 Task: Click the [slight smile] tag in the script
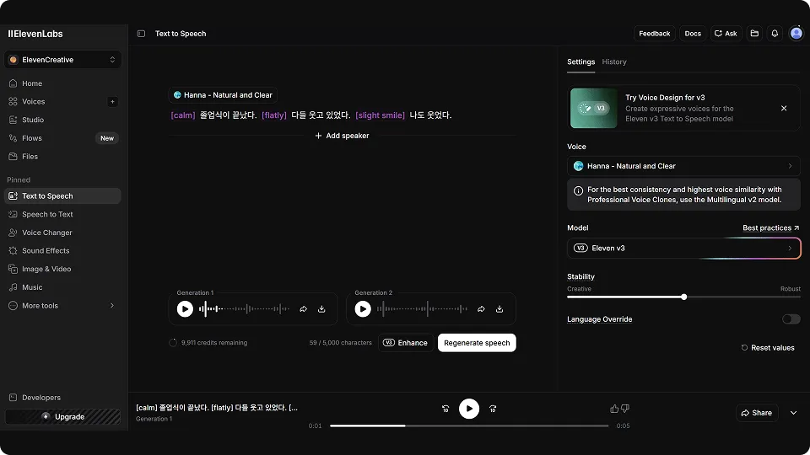pos(380,115)
